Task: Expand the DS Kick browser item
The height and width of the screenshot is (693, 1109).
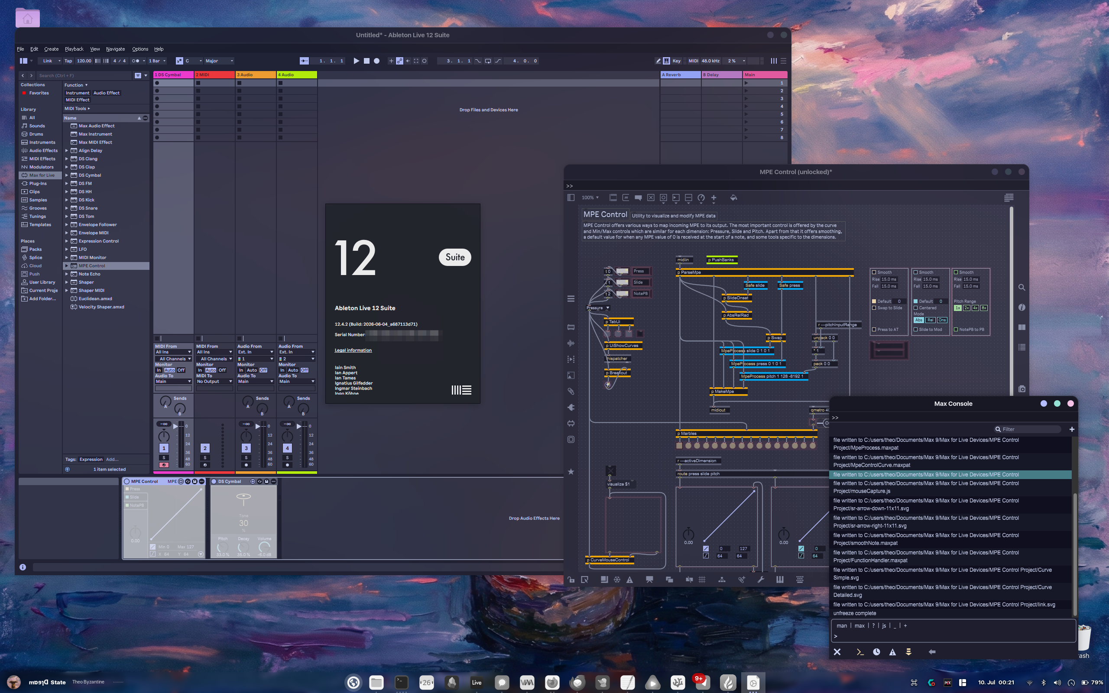Action: tap(66, 200)
